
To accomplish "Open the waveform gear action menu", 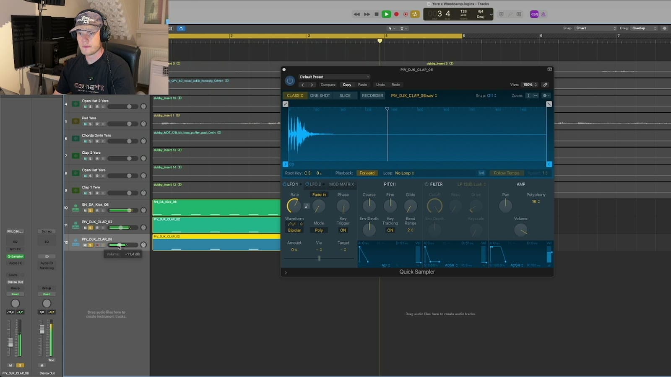I will click(545, 96).
